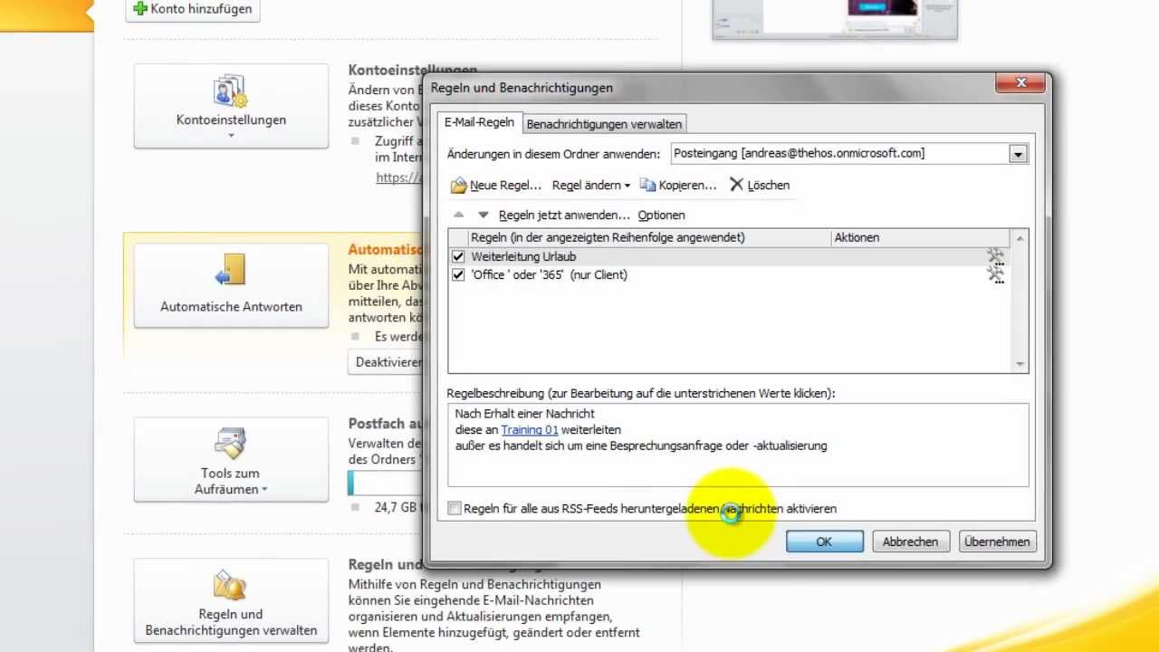
Task: Select the 'Office' oder '365' (nur Client) row
Action: point(729,275)
